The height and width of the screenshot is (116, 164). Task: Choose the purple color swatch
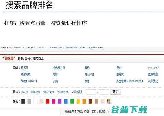(x=60, y=101)
